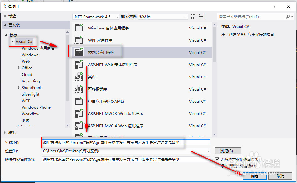
Task: Expand the 联机 online section
Action: (x=5, y=133)
